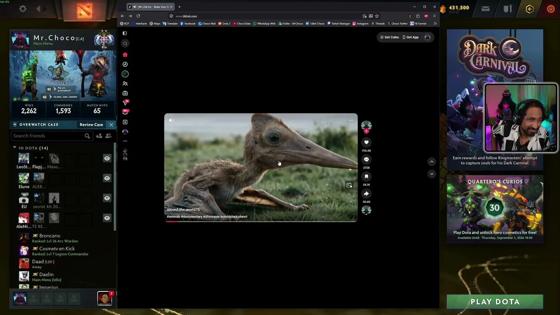
Task: Open the More options in TikTok sidebar
Action: pos(125,141)
